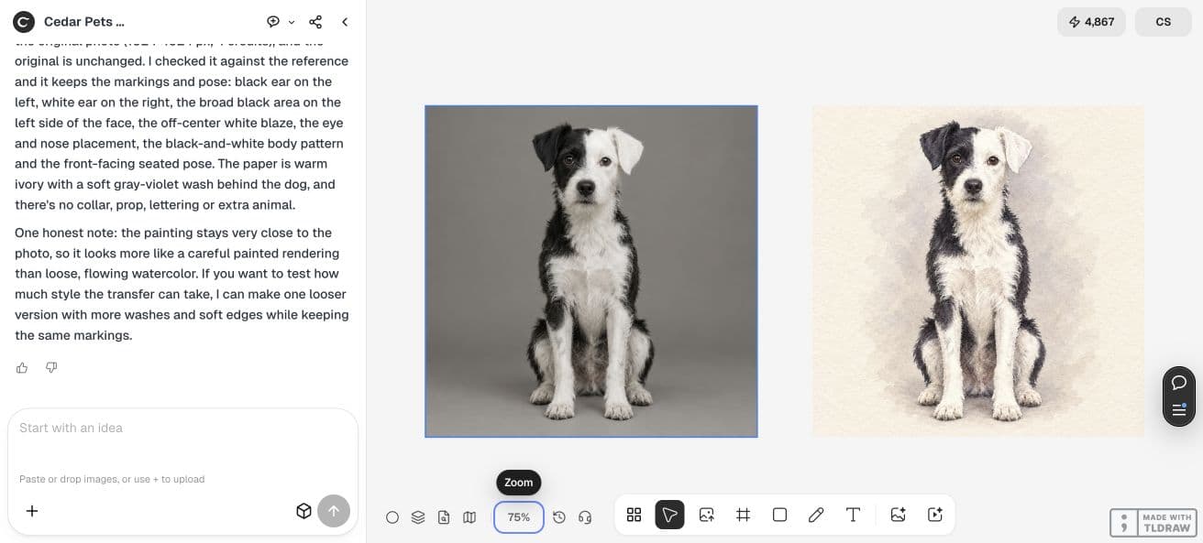The width and height of the screenshot is (1203, 543).
Task: Select the watercolor dog painting on canvas
Action: (977, 271)
